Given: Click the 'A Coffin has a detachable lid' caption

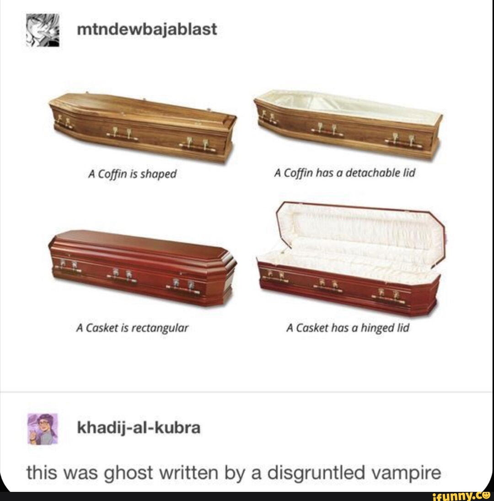Looking at the screenshot, I should 344,173.
